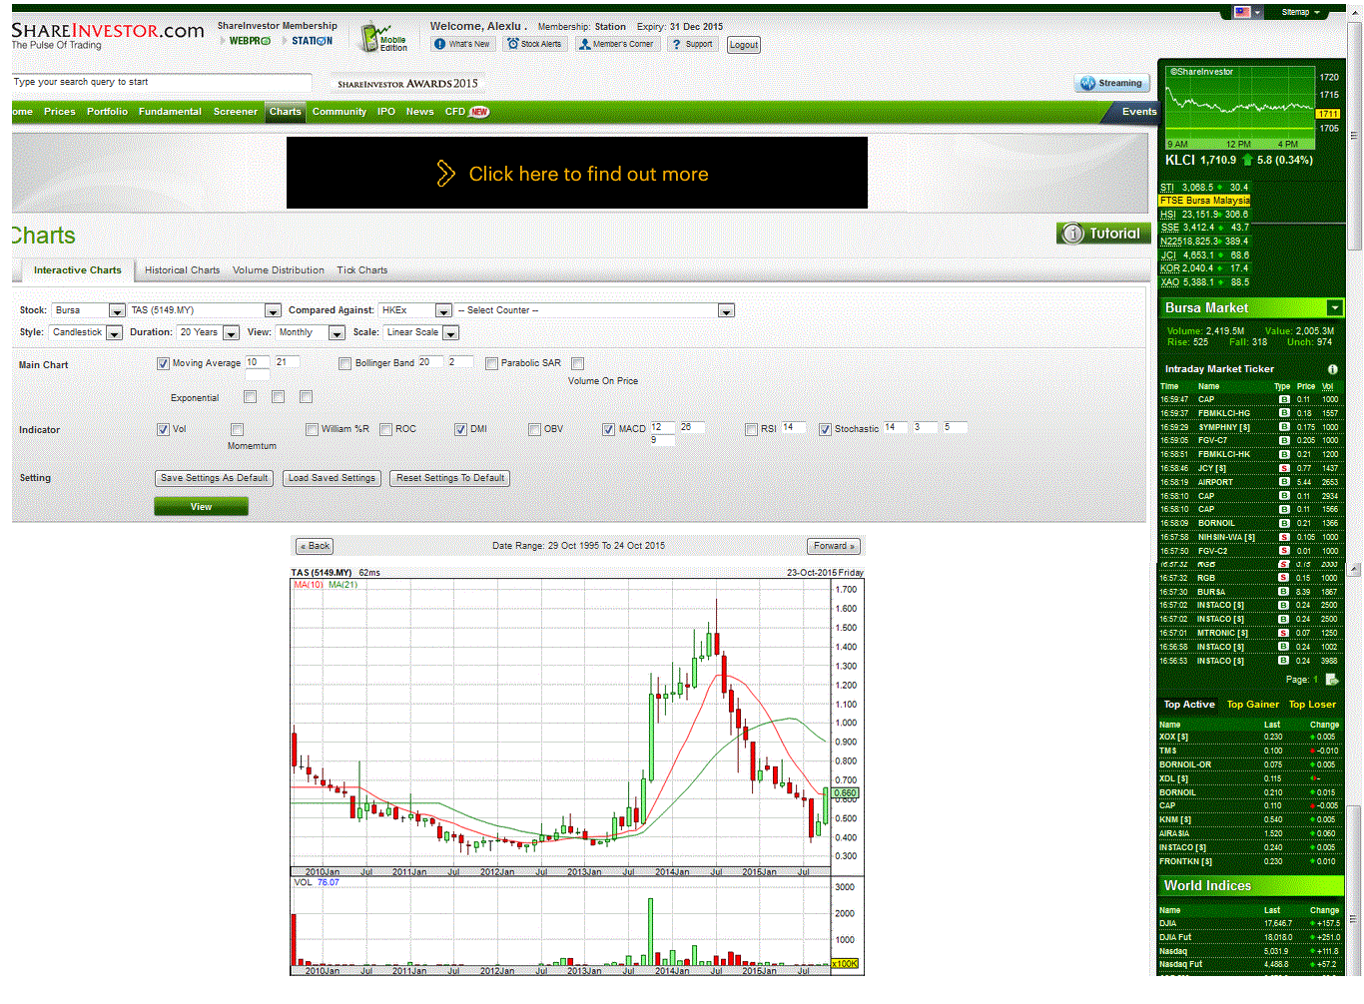
Task: Expand the Style dropdown showing Candlestick
Action: [x=114, y=332]
